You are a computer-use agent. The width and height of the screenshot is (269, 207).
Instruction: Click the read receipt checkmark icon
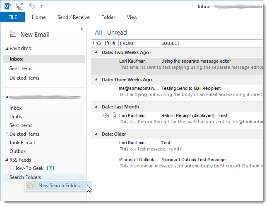pos(106,115)
